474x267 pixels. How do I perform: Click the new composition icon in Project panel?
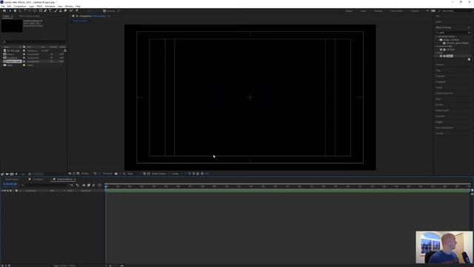pos(12,174)
